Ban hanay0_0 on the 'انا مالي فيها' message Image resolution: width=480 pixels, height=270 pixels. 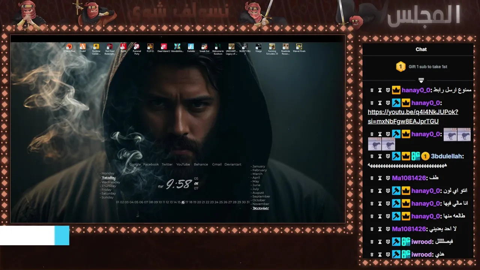coord(388,204)
